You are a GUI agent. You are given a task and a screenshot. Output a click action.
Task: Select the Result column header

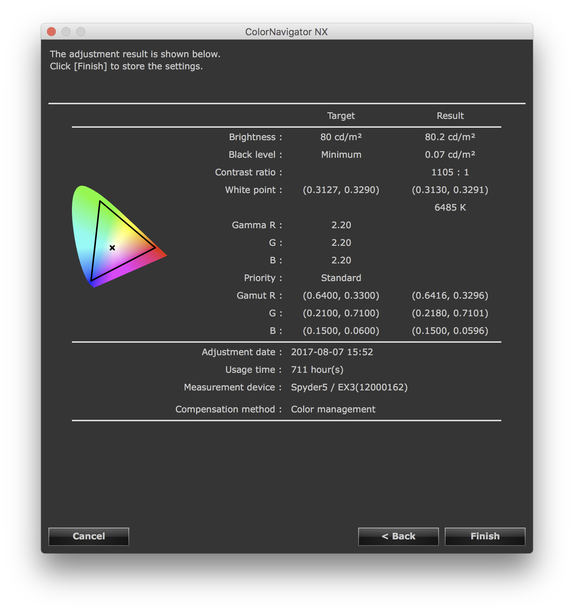click(450, 116)
